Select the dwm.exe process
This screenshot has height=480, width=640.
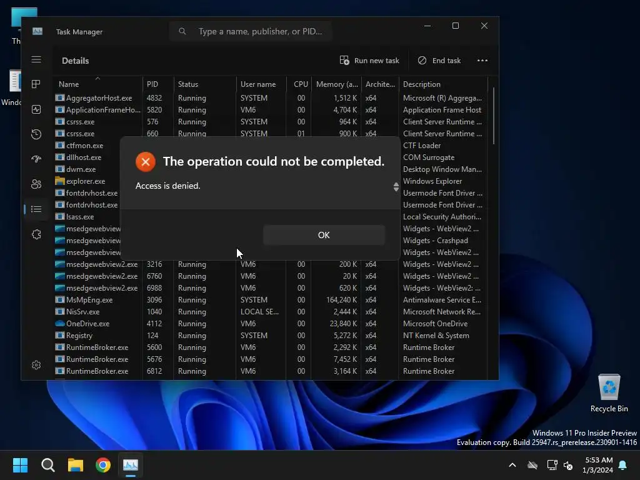coord(81,169)
